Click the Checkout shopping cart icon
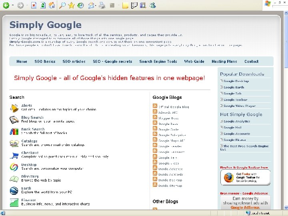The height and width of the screenshot is (216, 288). point(14,155)
